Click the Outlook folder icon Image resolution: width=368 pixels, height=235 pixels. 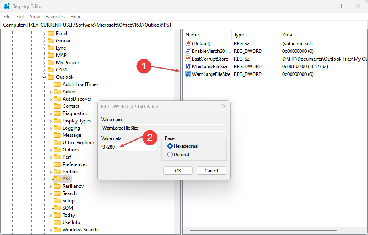click(51, 77)
